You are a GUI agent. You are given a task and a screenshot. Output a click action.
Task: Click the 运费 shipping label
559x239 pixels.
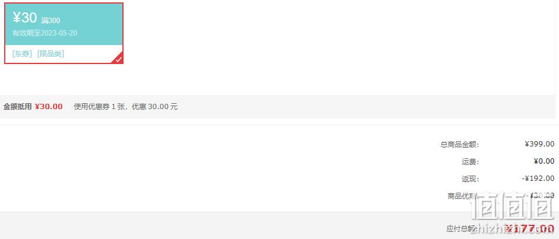point(470,162)
